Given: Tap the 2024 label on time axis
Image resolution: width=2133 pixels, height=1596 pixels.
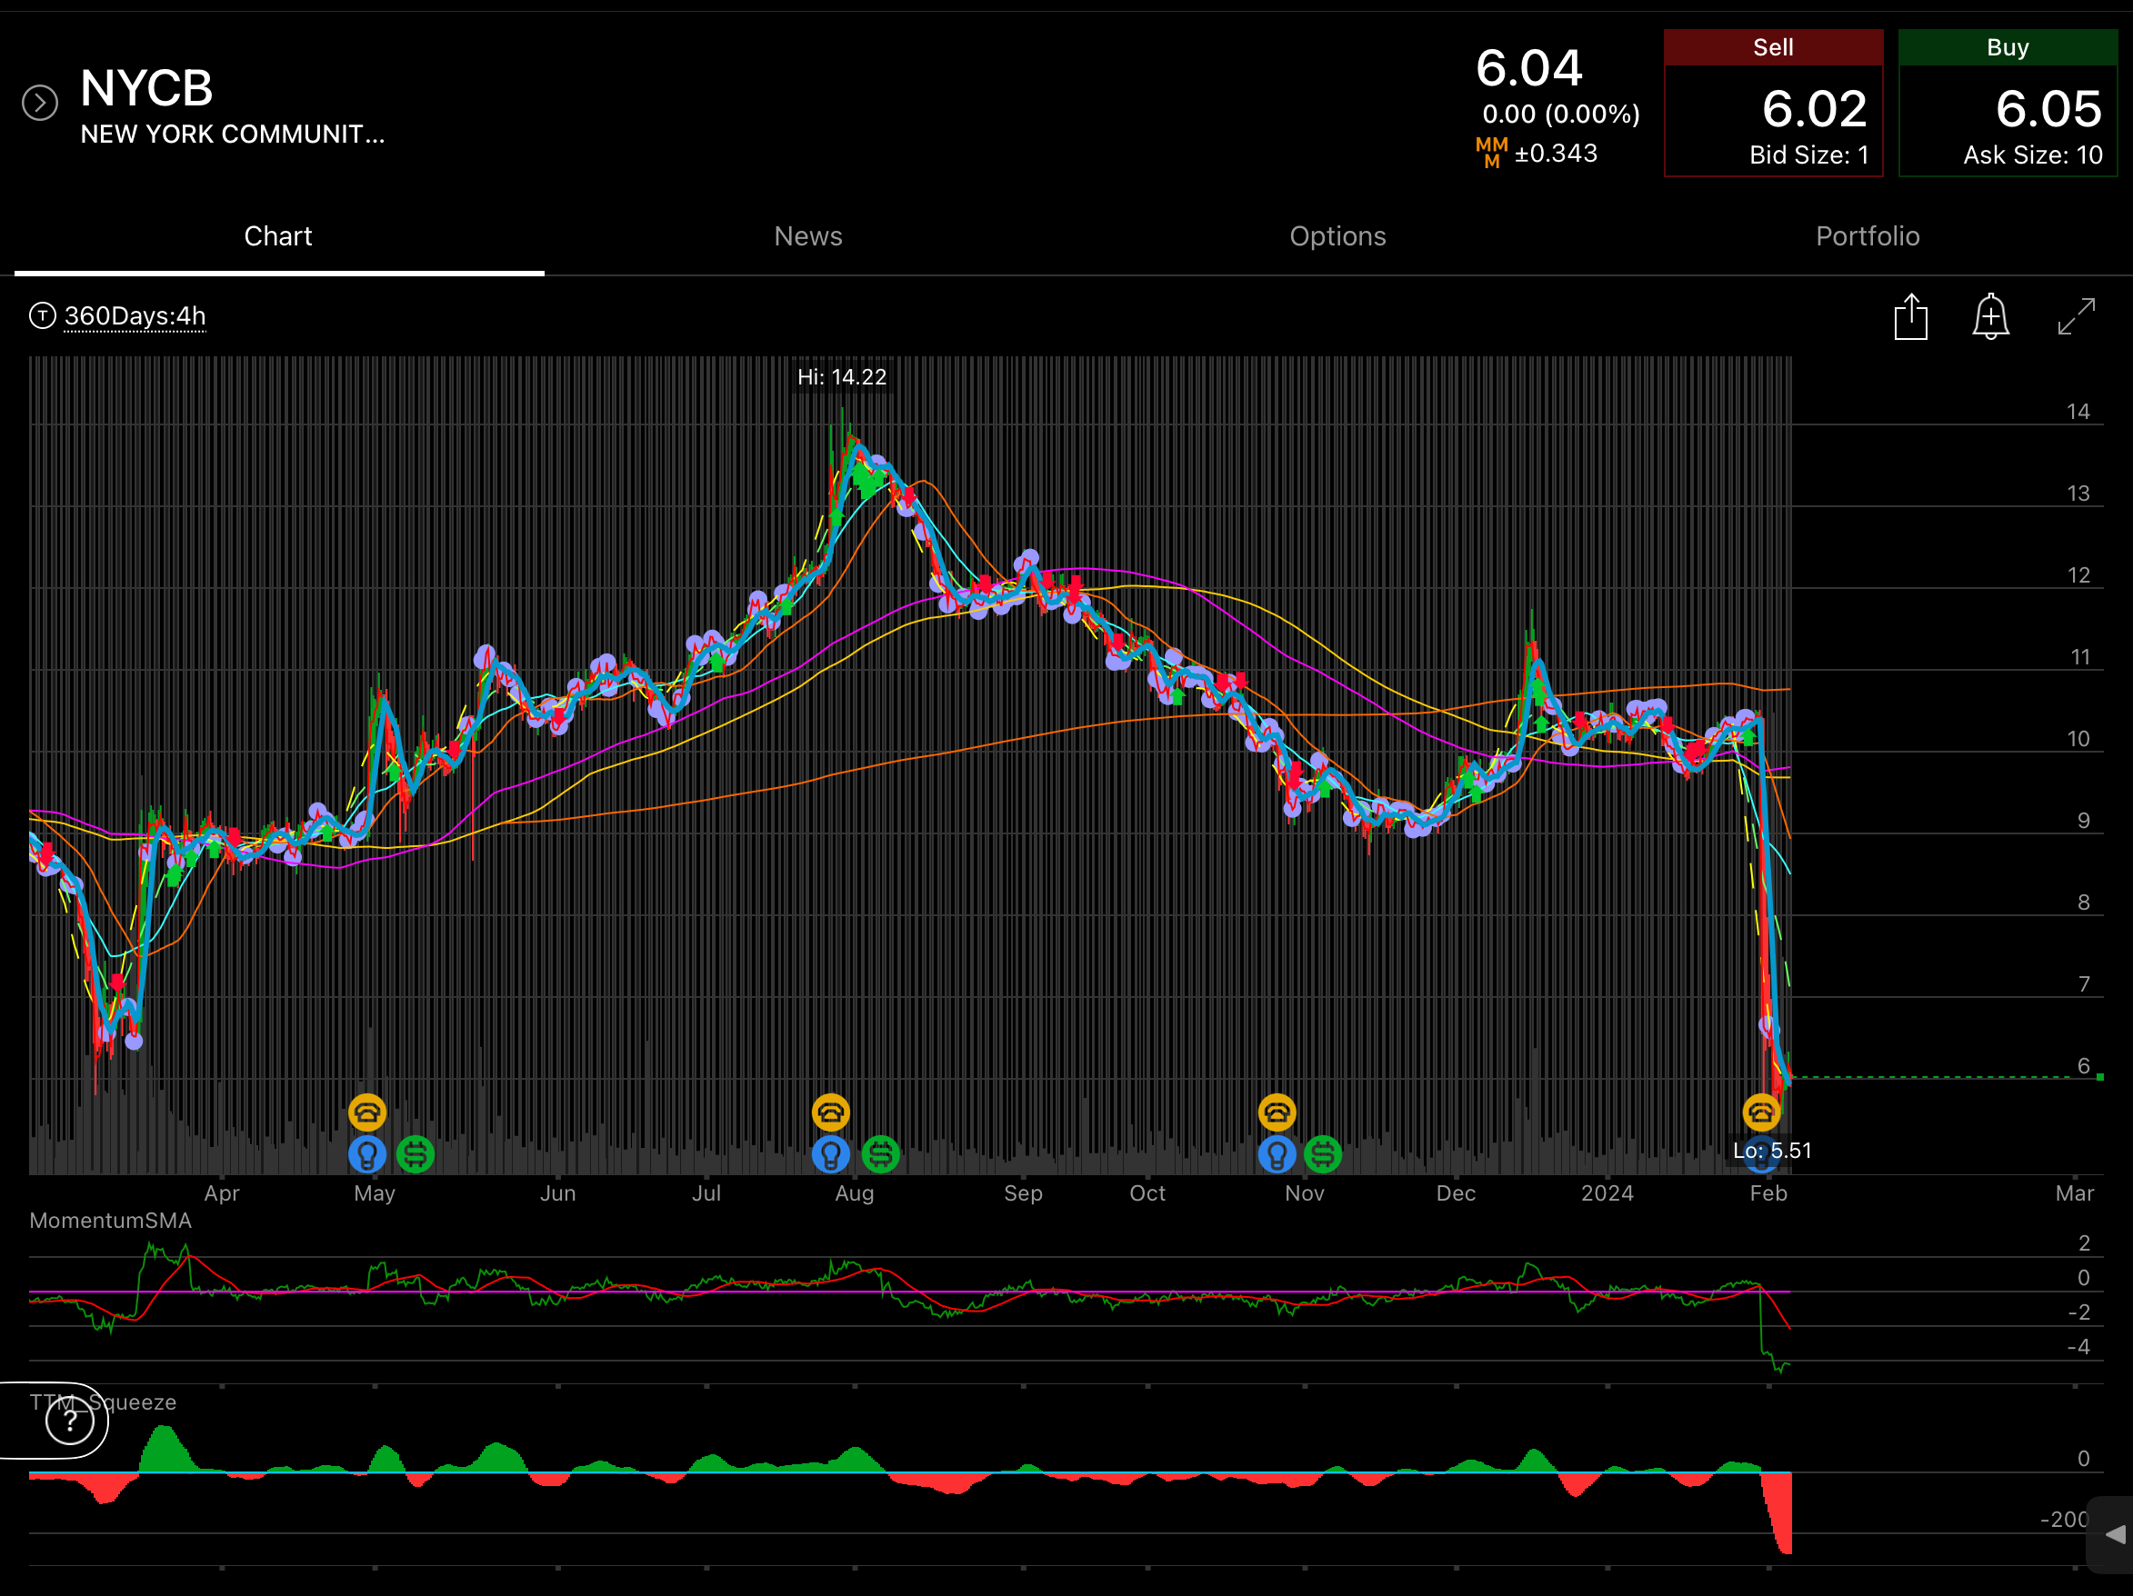Looking at the screenshot, I should [x=1607, y=1193].
